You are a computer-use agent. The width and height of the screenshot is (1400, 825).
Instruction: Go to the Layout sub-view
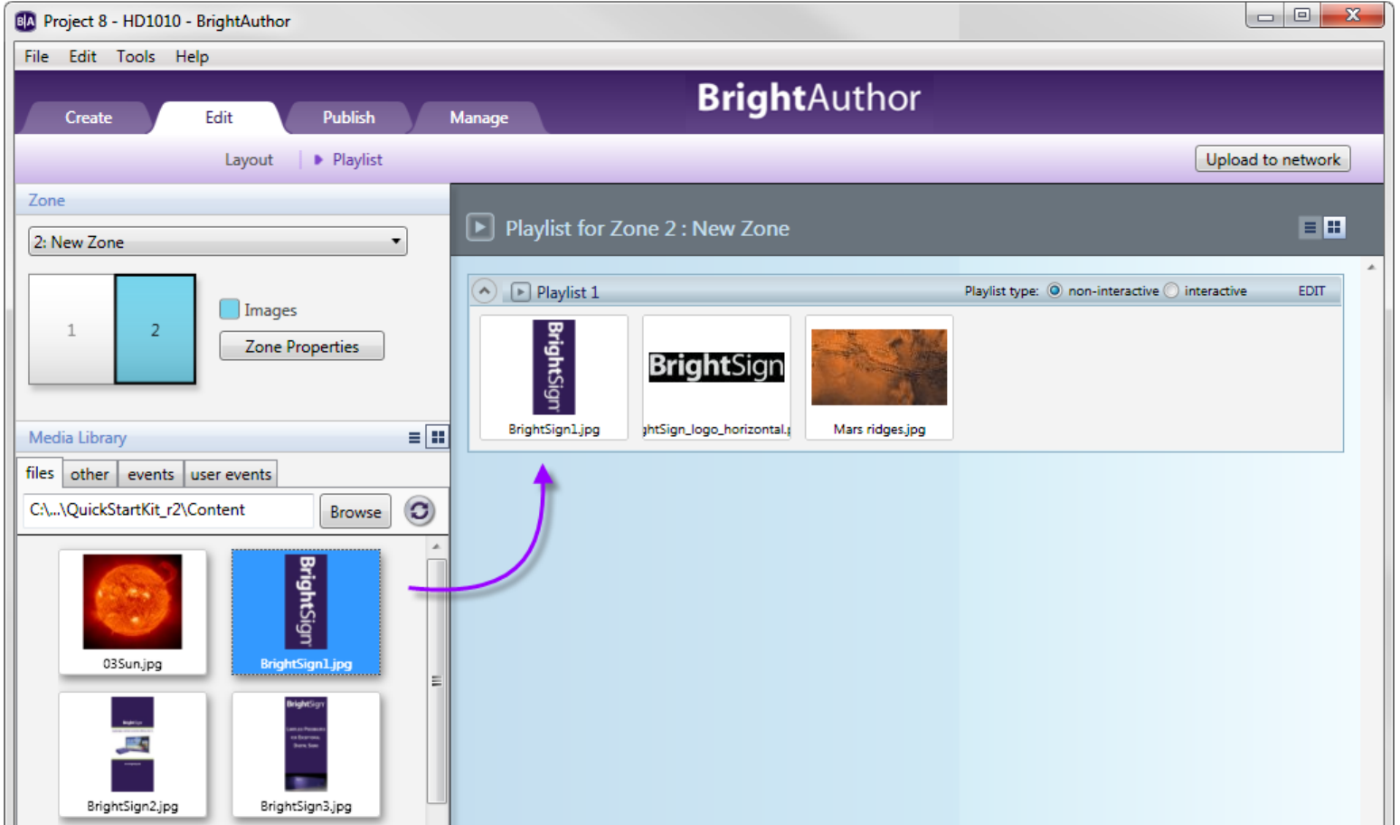249,159
